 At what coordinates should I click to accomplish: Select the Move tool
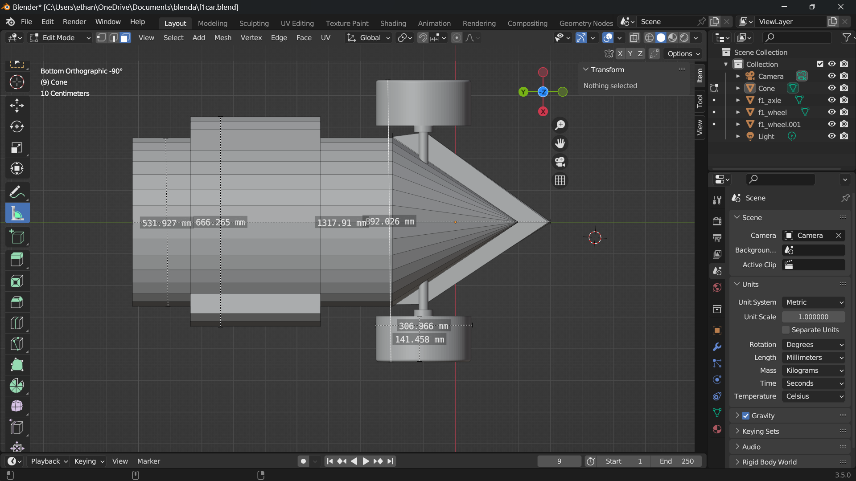pyautogui.click(x=17, y=106)
